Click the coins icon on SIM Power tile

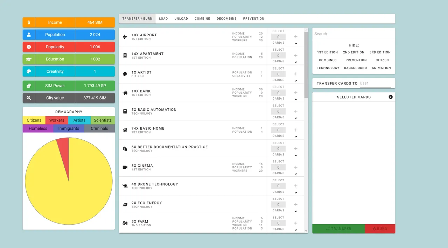click(29, 86)
